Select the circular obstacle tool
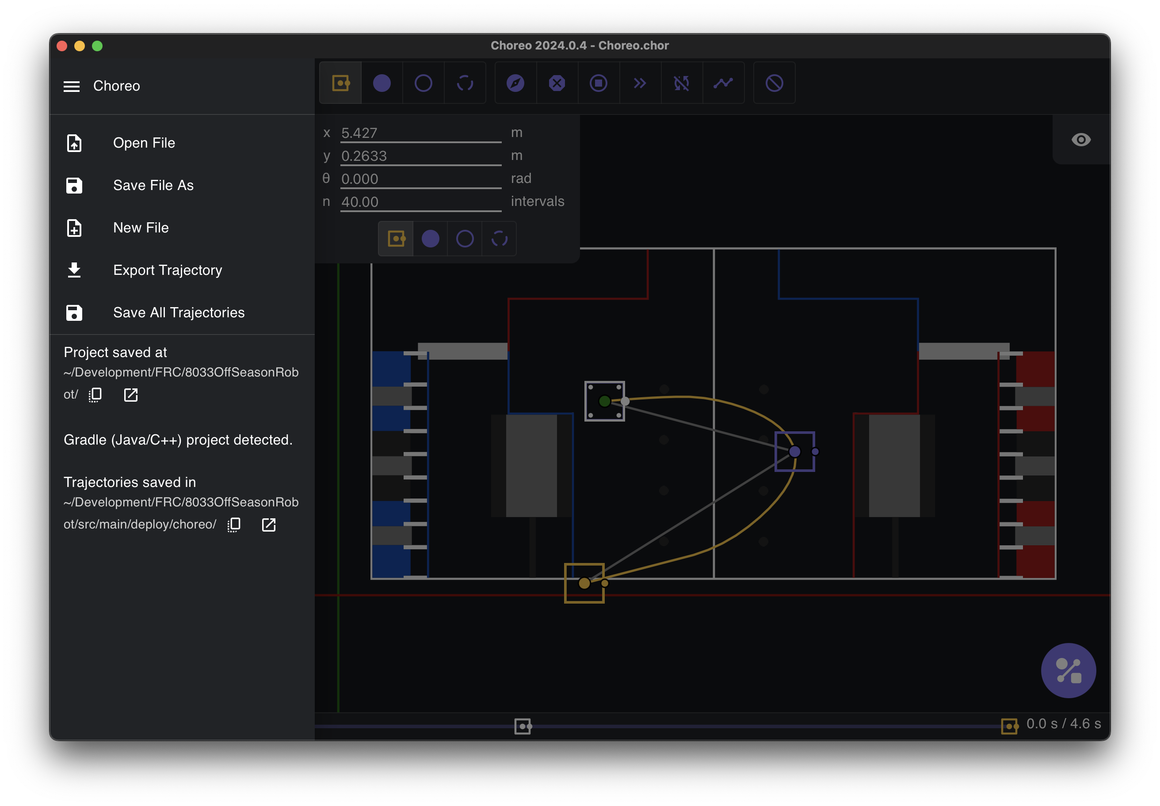 [x=774, y=83]
